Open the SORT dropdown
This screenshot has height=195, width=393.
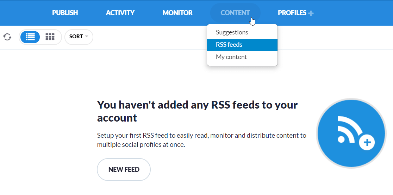pyautogui.click(x=79, y=37)
